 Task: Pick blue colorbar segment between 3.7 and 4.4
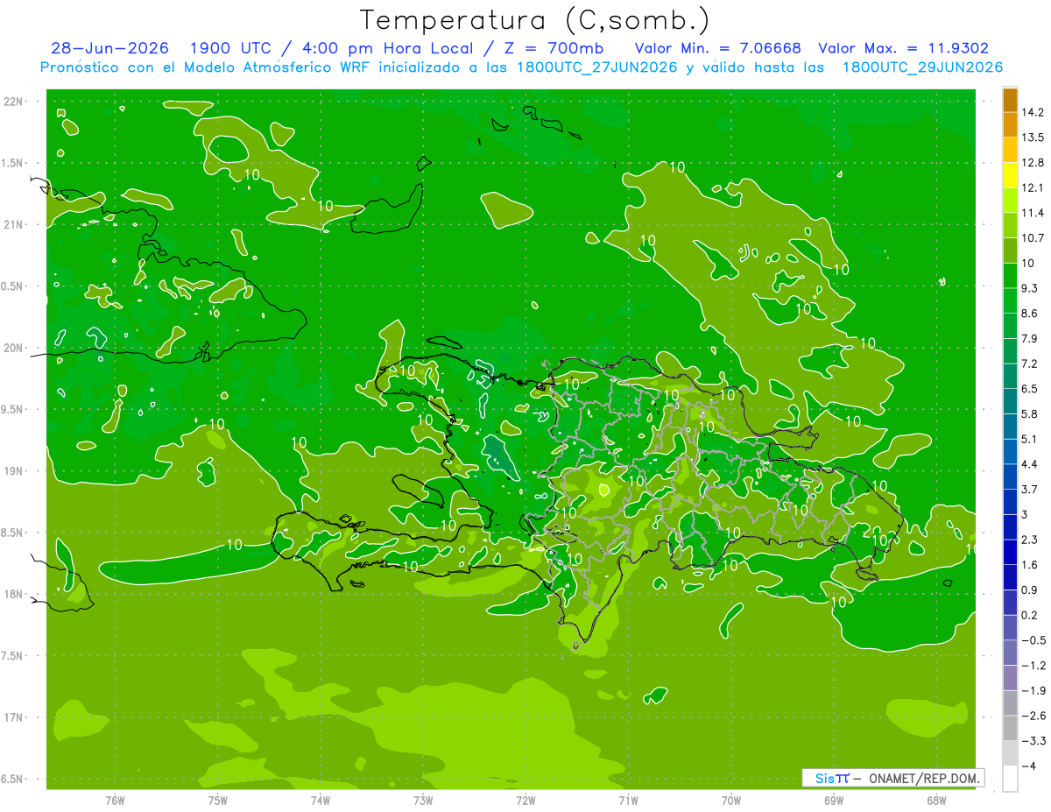tap(1010, 477)
